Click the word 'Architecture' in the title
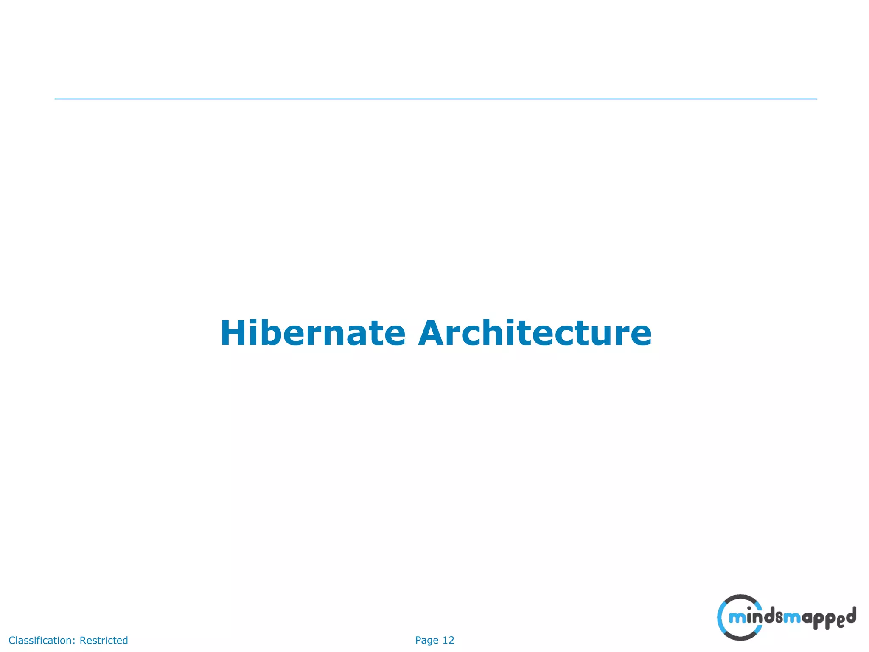869x652 pixels. [535, 333]
